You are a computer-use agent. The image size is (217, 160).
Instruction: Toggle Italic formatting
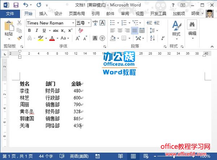pyautogui.click(x=37, y=30)
